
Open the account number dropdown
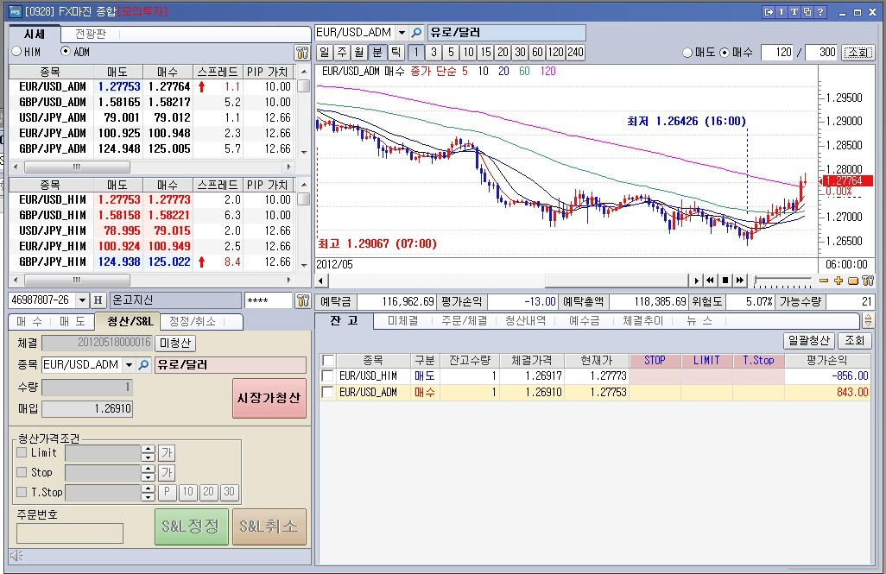click(x=83, y=300)
